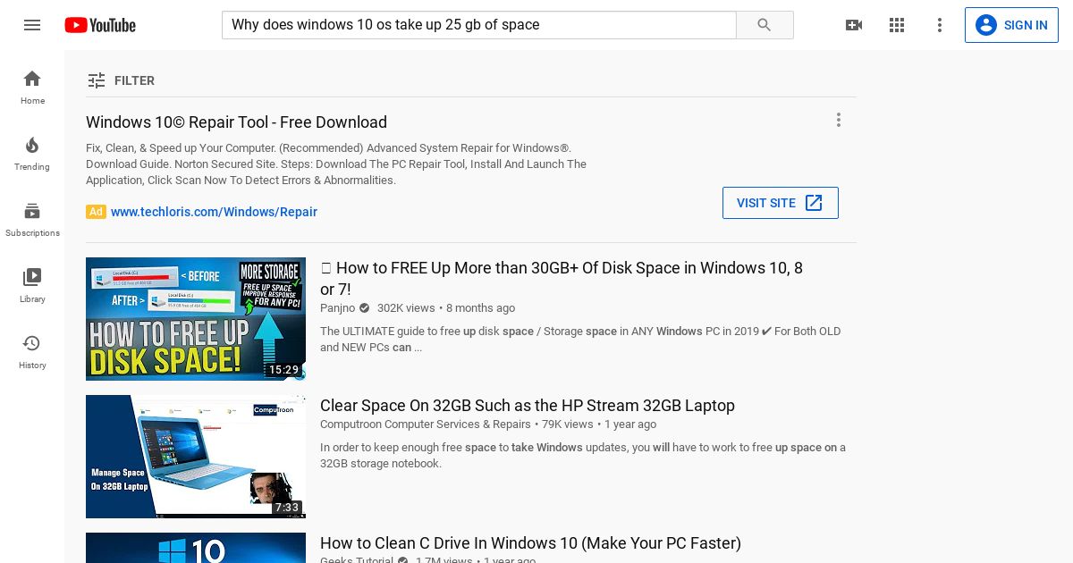Open History in the sidebar
This screenshot has height=563, width=1073.
pyautogui.click(x=32, y=352)
